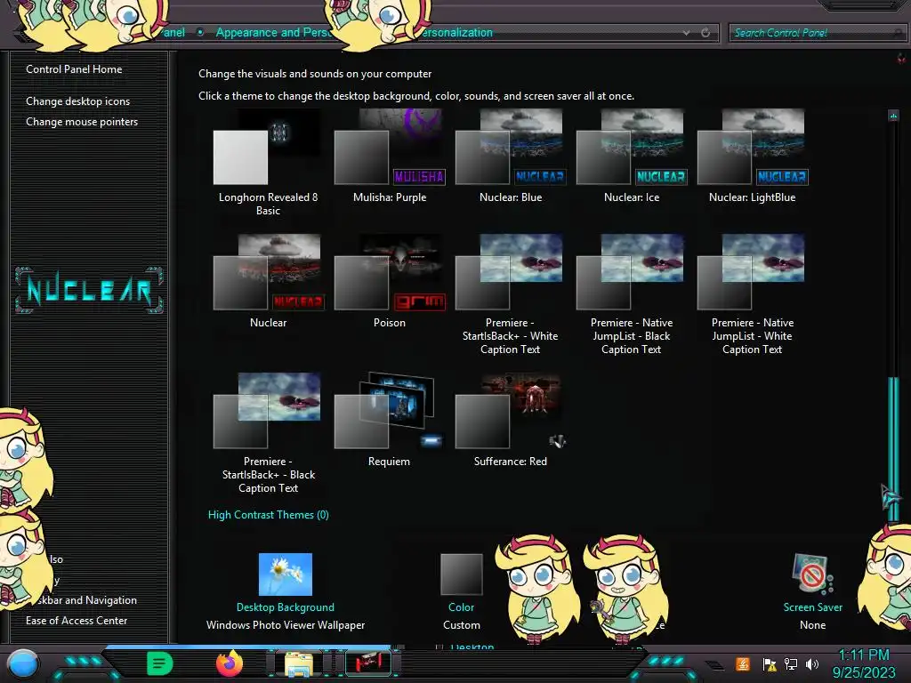Open File Explorer from the taskbar
Viewport: 911px width, 683px height.
point(299,663)
